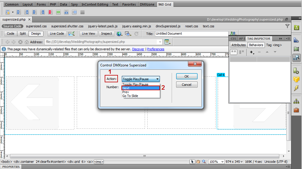This screenshot has width=302, height=169.
Task: Close the supersized.php document tab
Action: [x=29, y=19]
